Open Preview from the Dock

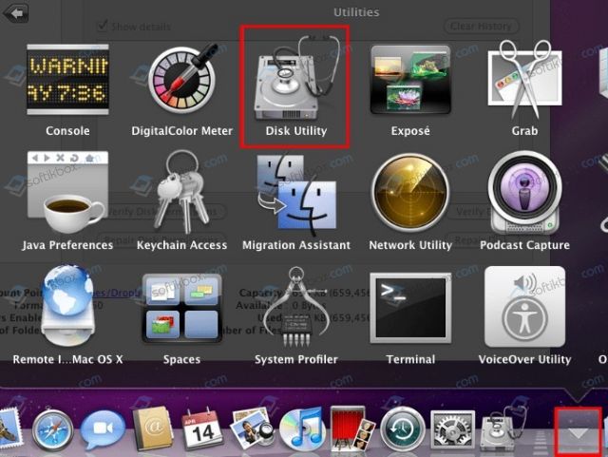(253, 429)
